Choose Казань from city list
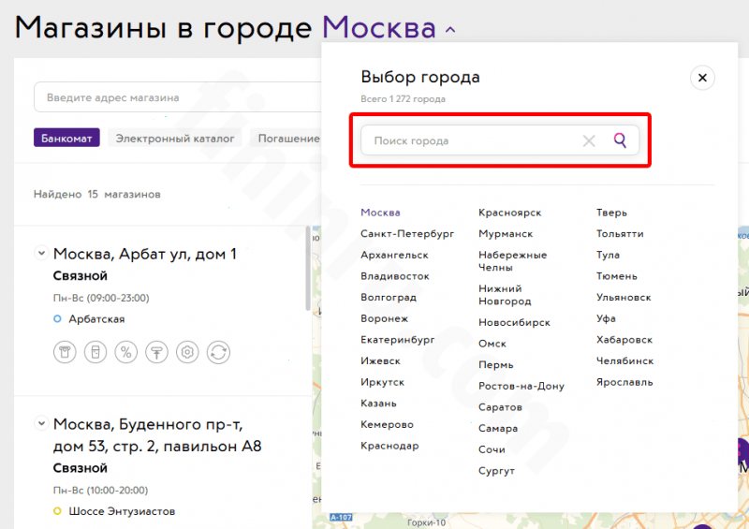 click(378, 404)
